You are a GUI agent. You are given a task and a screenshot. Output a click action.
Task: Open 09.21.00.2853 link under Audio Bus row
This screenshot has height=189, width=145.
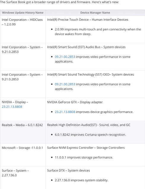[x=65, y=57]
